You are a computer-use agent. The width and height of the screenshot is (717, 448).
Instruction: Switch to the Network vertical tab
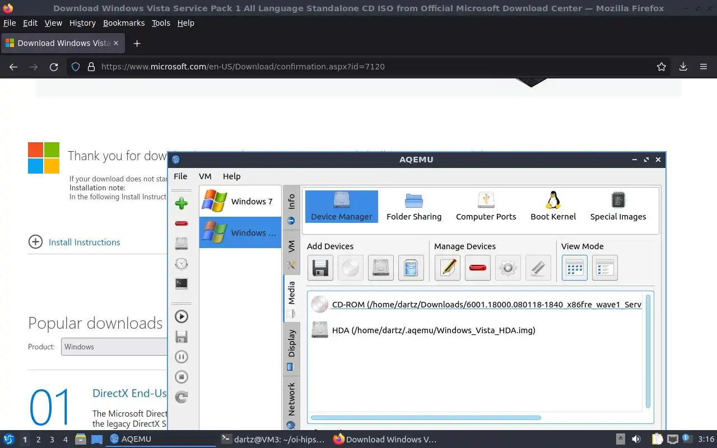click(291, 404)
